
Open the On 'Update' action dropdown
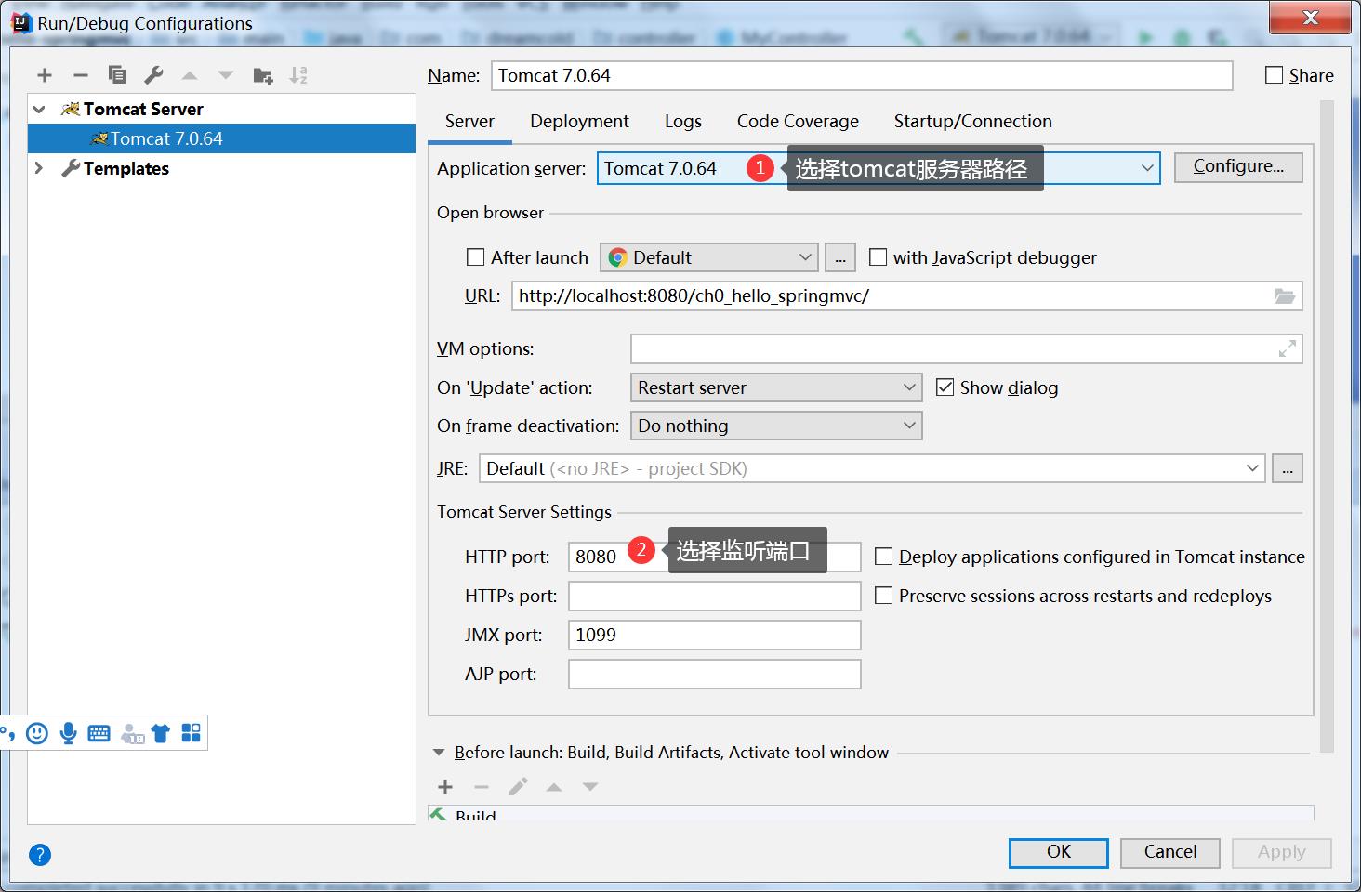click(x=776, y=387)
